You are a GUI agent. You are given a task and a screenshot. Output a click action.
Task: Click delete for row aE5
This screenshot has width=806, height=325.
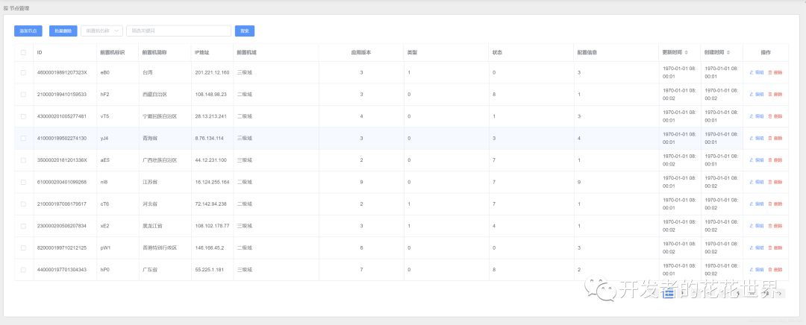tap(775, 160)
